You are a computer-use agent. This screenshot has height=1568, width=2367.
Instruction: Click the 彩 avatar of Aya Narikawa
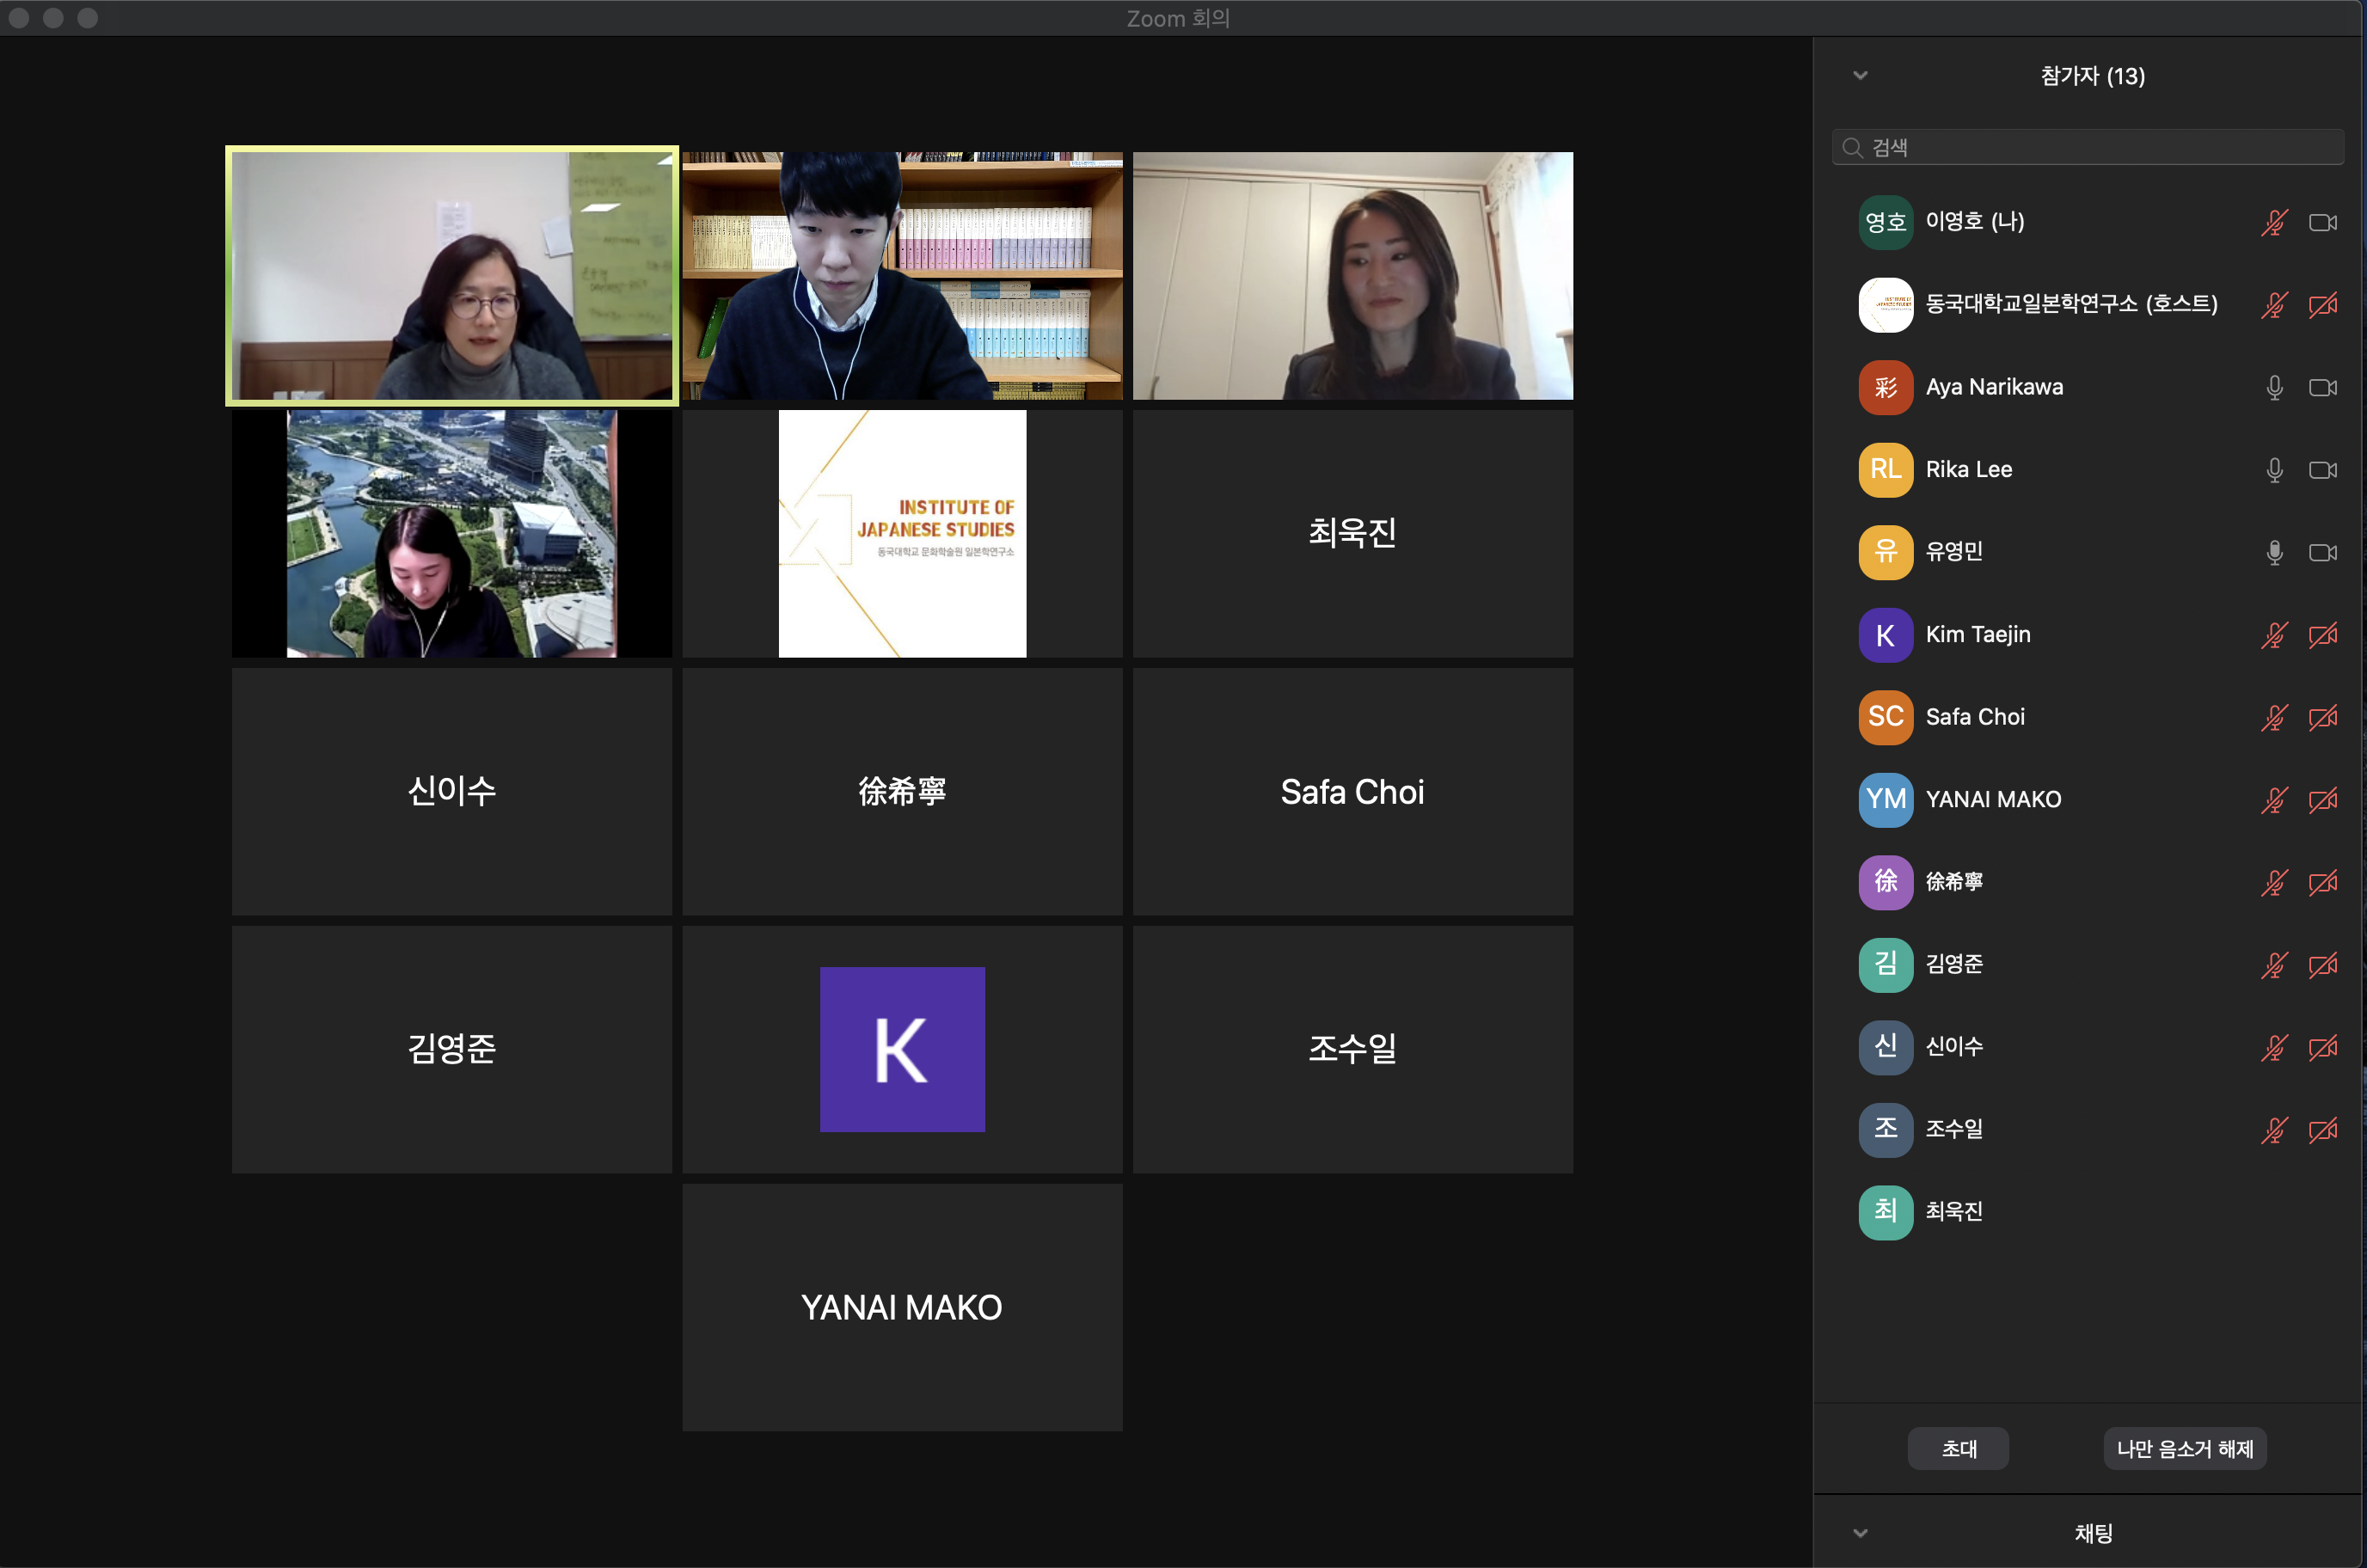click(x=1885, y=387)
